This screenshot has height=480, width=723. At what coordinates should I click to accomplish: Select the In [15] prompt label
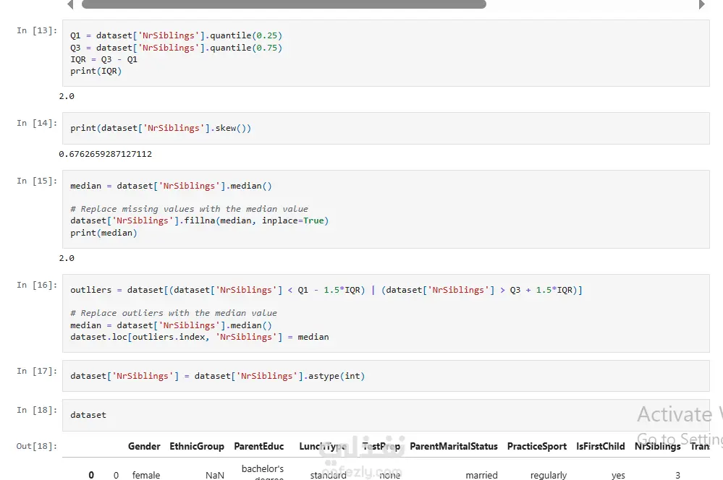point(37,181)
